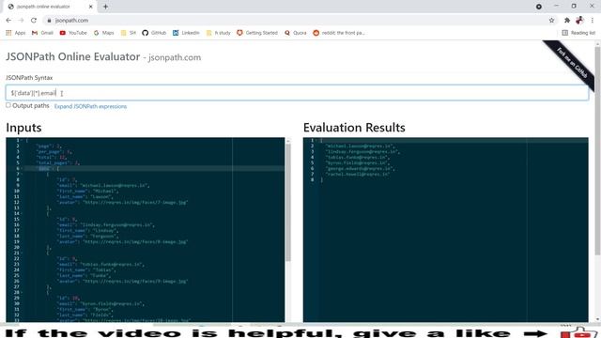Open a new browser tab
This screenshot has height=338, width=601.
[x=105, y=7]
